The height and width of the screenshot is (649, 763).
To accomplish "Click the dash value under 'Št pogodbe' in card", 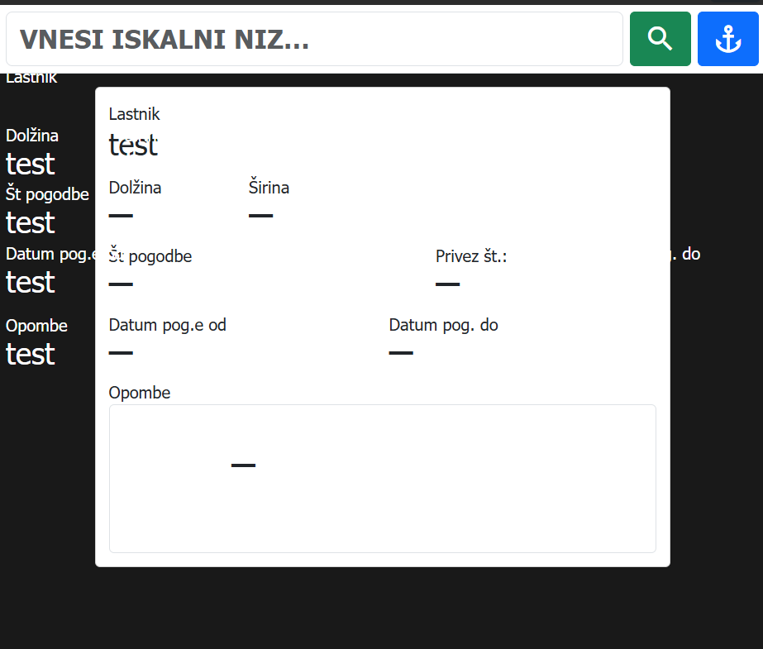I will [x=121, y=284].
